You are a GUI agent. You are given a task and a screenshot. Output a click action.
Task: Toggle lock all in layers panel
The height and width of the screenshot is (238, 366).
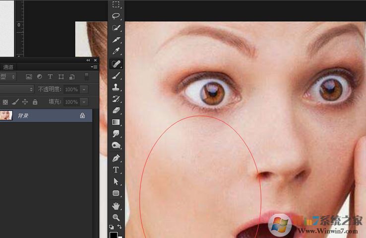coord(35,102)
